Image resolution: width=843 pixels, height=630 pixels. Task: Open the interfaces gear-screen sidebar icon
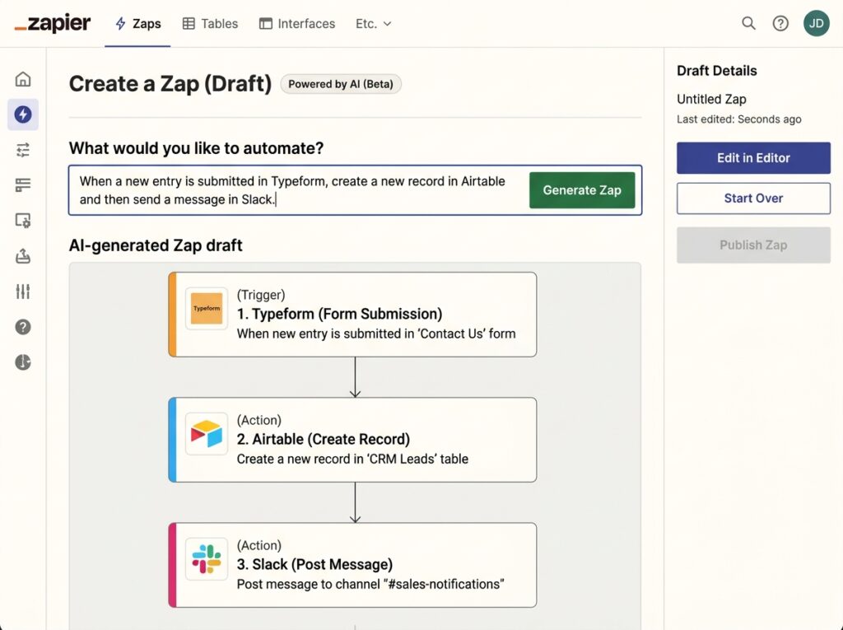tap(22, 221)
